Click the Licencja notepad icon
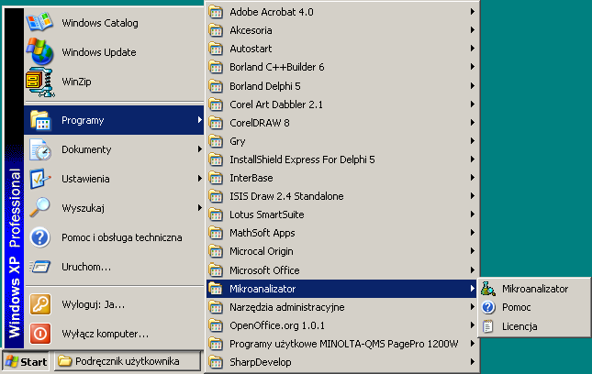 tap(487, 326)
